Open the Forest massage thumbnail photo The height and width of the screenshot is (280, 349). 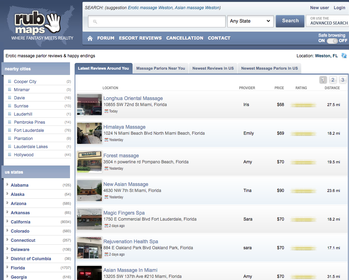[x=89, y=162]
